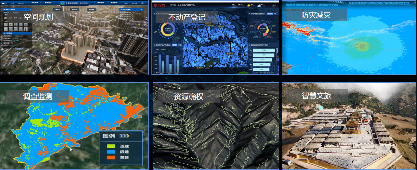Click the 适建 legend label

click(125, 147)
